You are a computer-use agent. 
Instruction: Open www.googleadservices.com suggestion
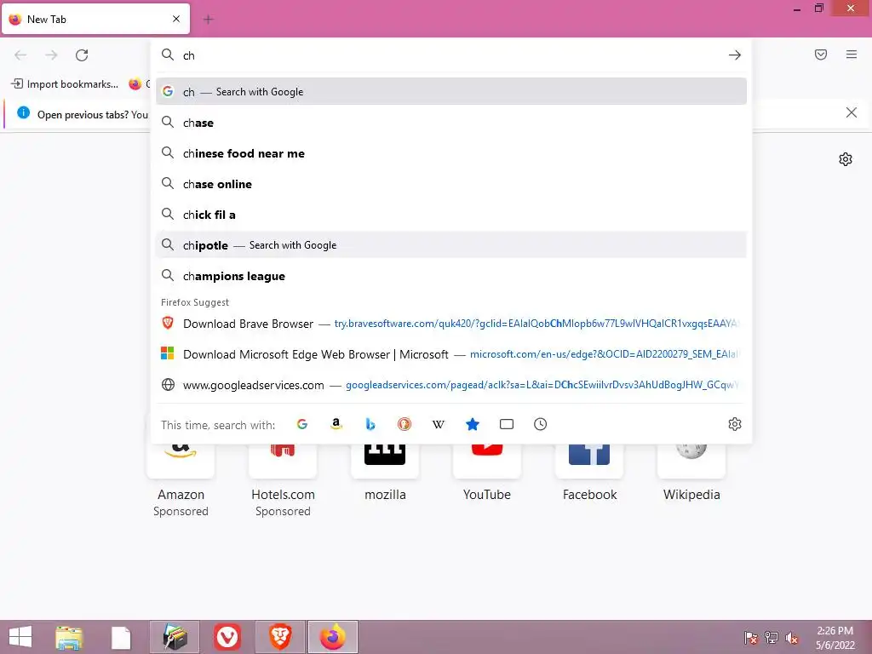coord(451,384)
